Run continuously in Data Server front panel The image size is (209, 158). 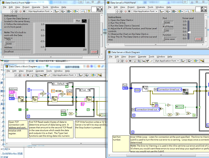click(x=121, y=11)
